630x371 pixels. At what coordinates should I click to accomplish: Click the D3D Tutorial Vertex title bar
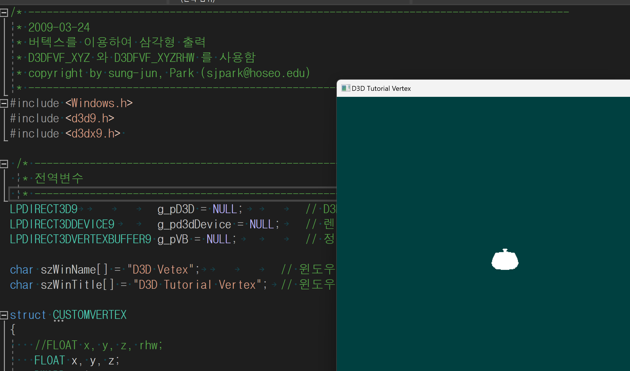click(x=487, y=88)
